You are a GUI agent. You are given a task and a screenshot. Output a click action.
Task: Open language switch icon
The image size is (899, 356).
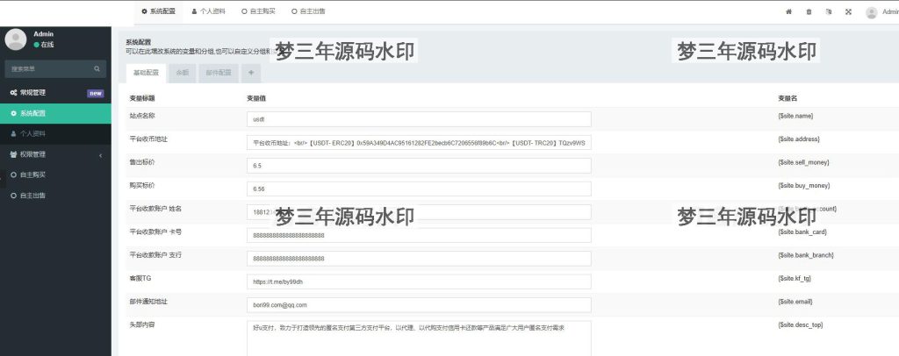pos(829,11)
